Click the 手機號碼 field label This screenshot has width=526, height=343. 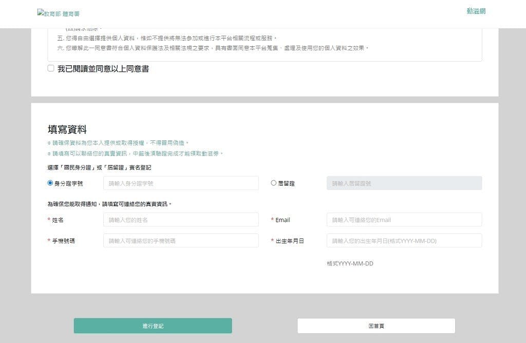(x=63, y=241)
